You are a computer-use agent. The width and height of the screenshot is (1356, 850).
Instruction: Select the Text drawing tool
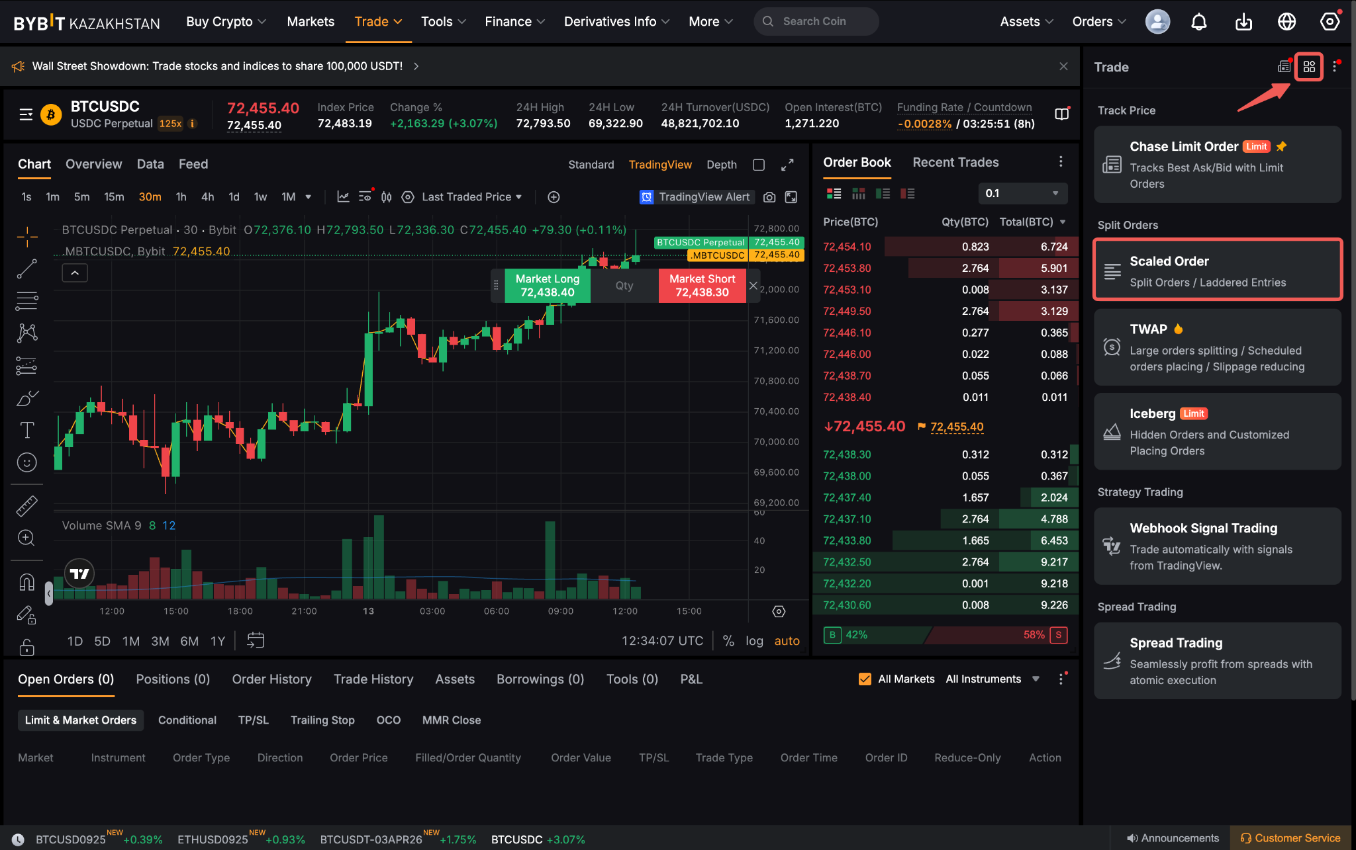click(x=26, y=430)
